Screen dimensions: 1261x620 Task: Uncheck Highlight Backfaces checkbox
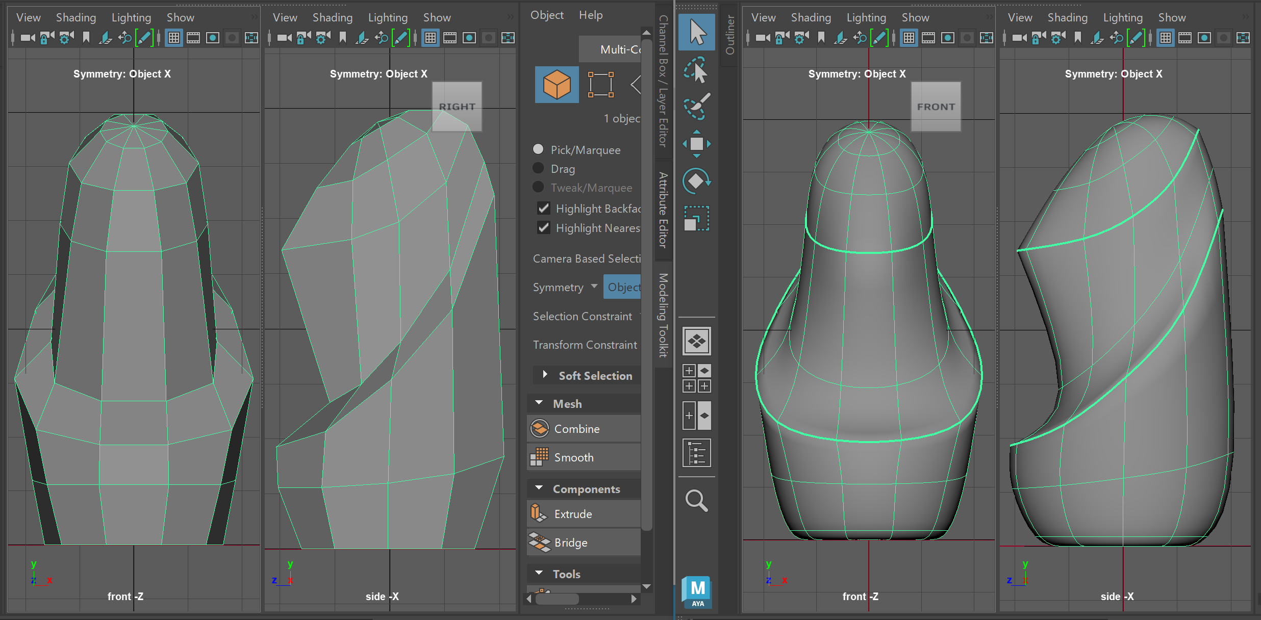point(544,208)
